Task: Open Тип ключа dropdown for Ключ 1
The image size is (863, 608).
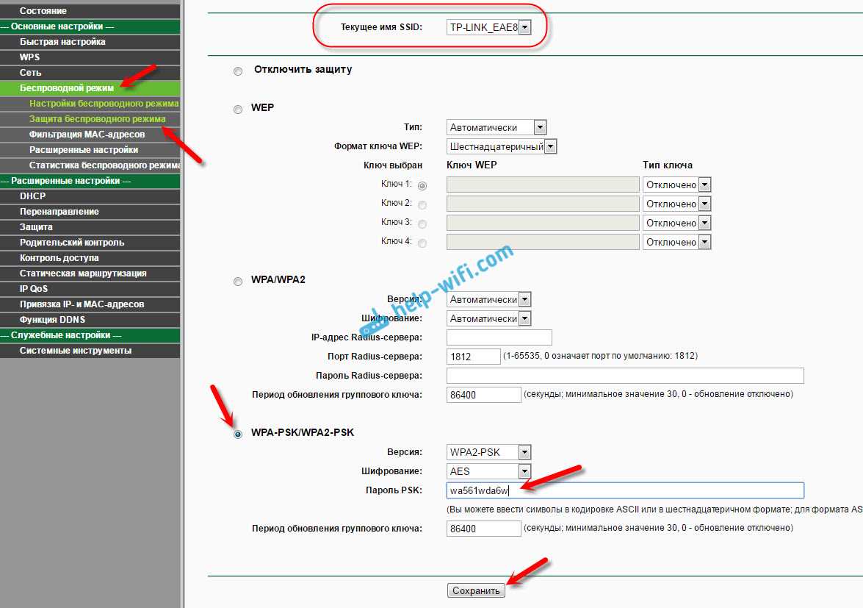Action: [x=676, y=185]
